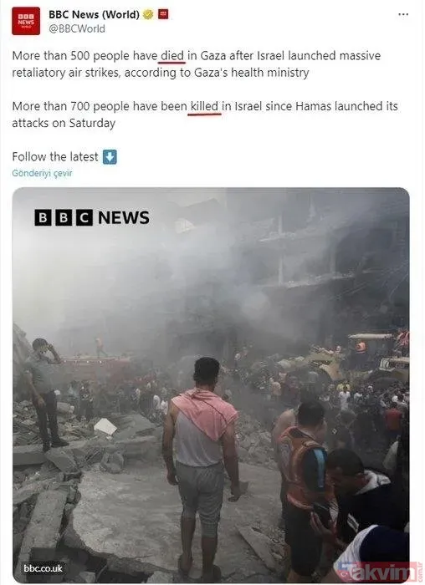Click the first tweet paragraph about Gaza
This screenshot has width=425, height=585.
(x=197, y=64)
